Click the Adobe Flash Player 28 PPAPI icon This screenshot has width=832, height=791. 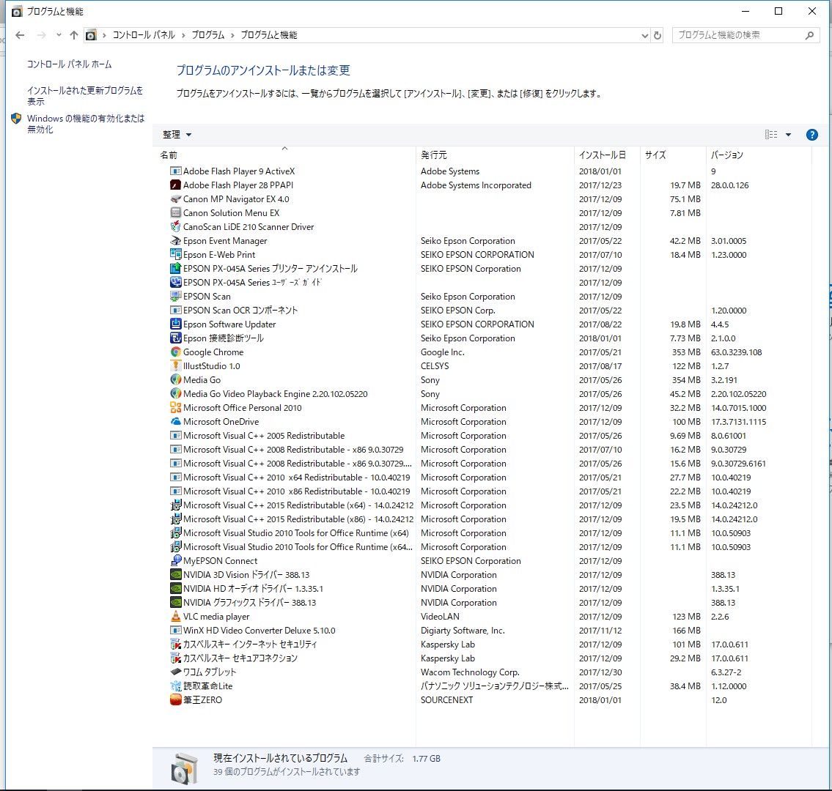click(176, 185)
